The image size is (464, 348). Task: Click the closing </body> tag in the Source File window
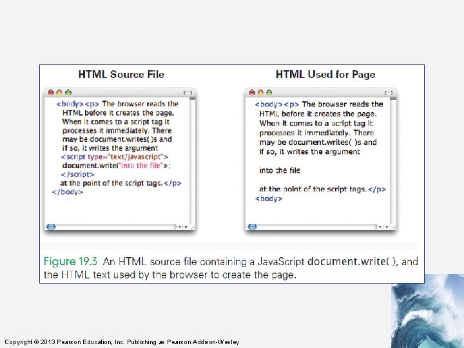[x=68, y=192]
